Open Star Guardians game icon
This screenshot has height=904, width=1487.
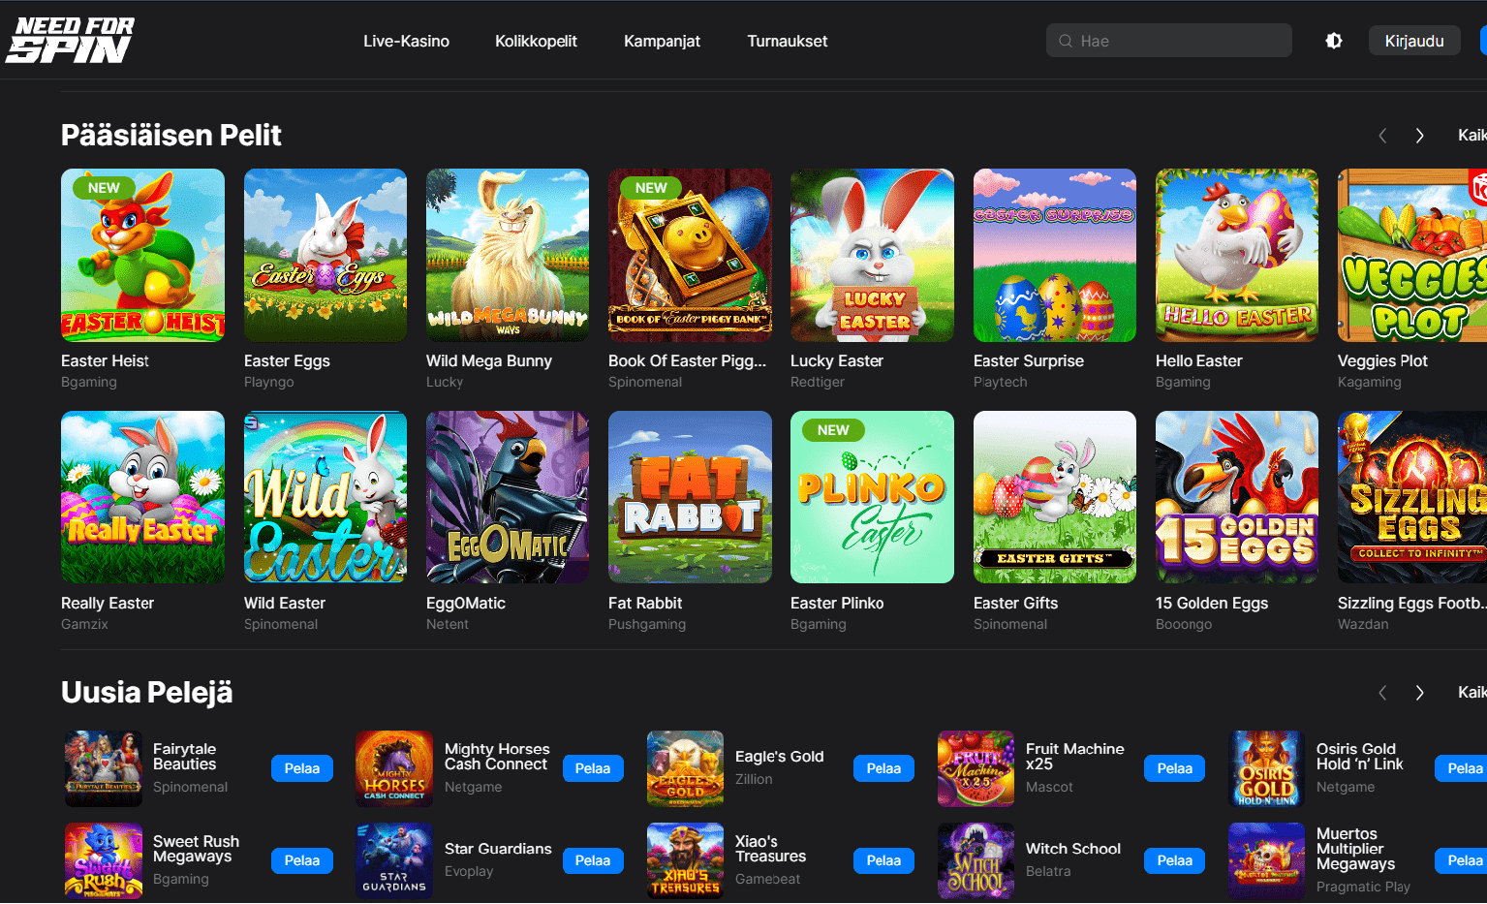[x=394, y=860]
